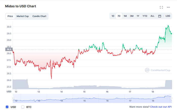
Task: Click the USD axis unit label
Action: pyautogui.click(x=9, y=91)
